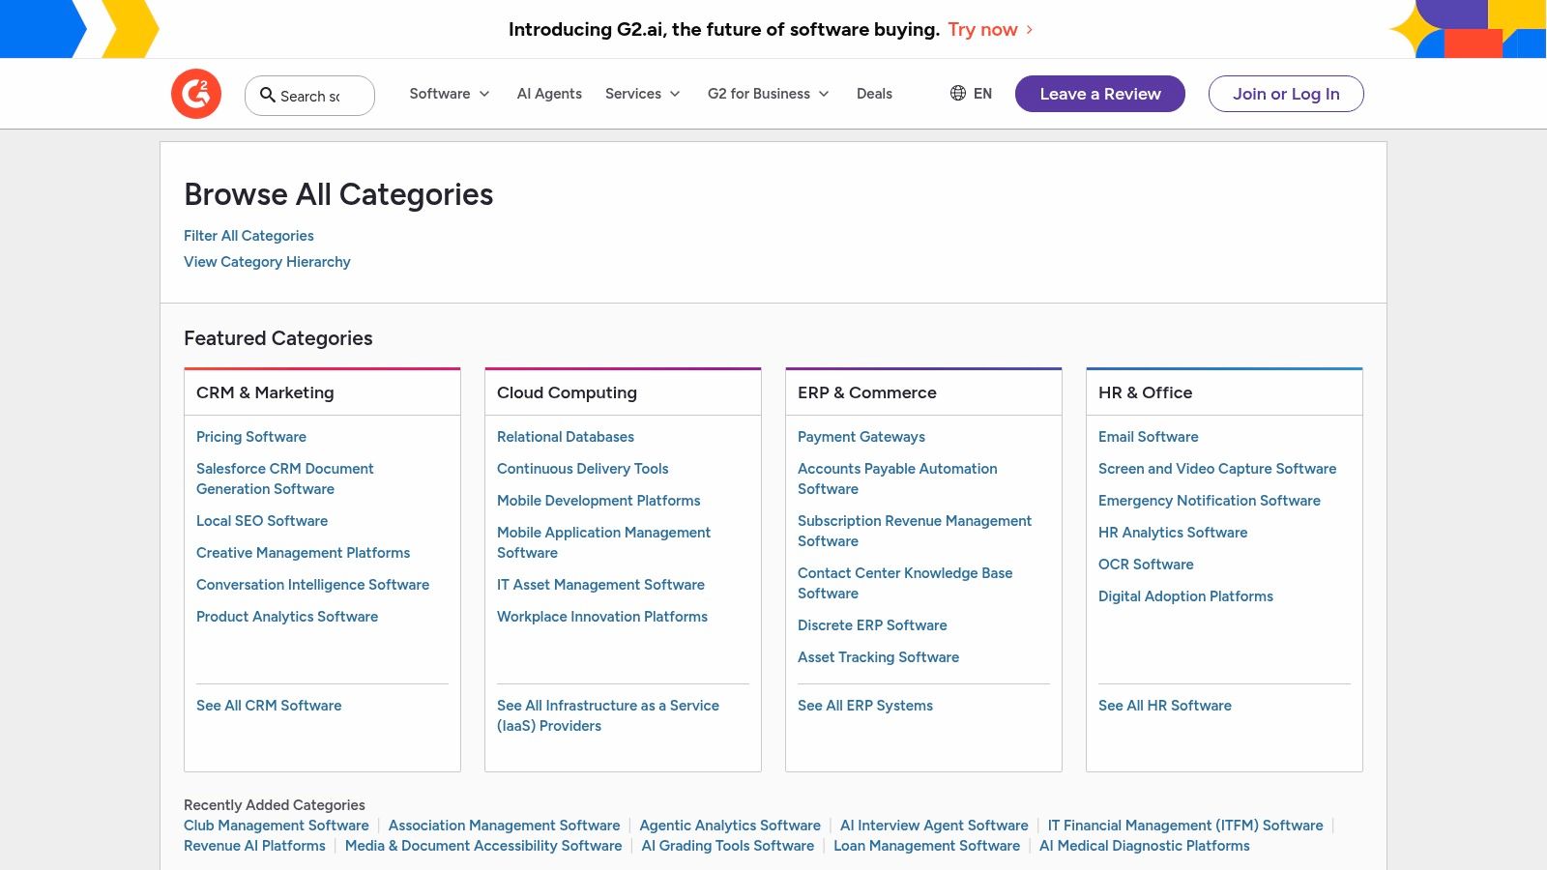The image size is (1547, 870).
Task: Expand the Software dropdown menu
Action: [449, 94]
